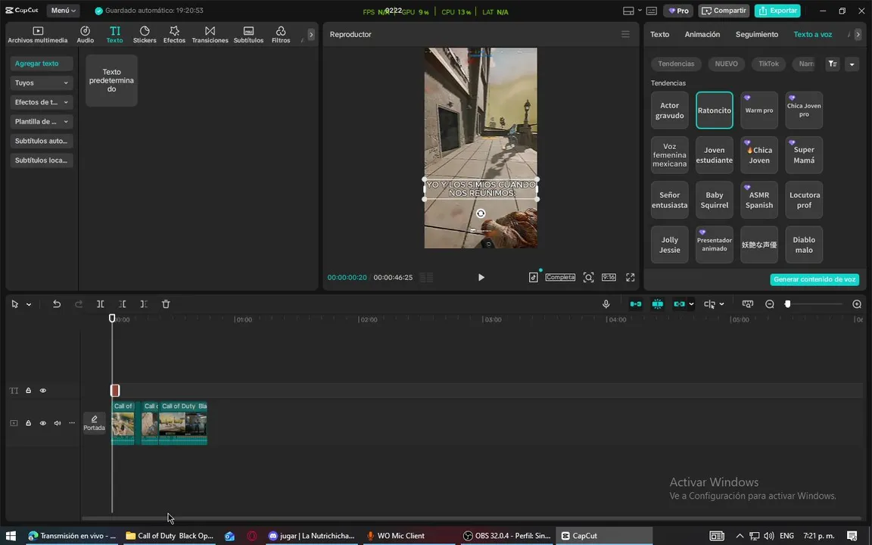This screenshot has width=872, height=545.
Task: Lock the text track
Action: point(28,391)
